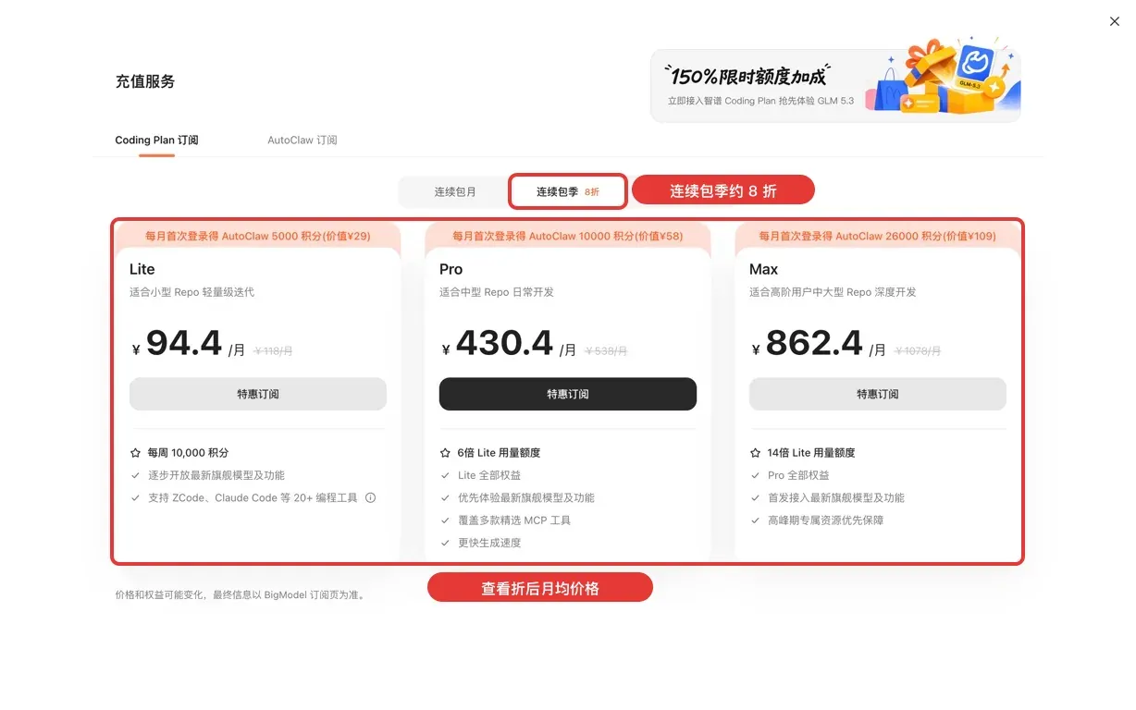Screen dimensions: 1136x710
Task: Click the checkmark beside 首发接入最新旗舰模型及功能
Action: tap(755, 497)
